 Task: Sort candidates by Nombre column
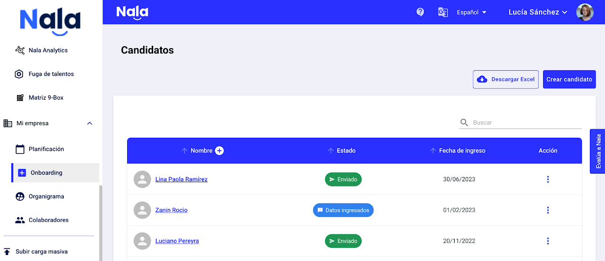(201, 151)
